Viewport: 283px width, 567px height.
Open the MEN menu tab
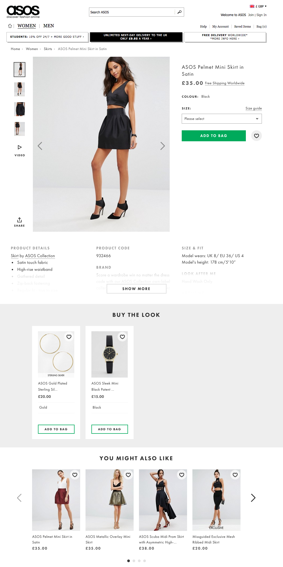point(49,26)
